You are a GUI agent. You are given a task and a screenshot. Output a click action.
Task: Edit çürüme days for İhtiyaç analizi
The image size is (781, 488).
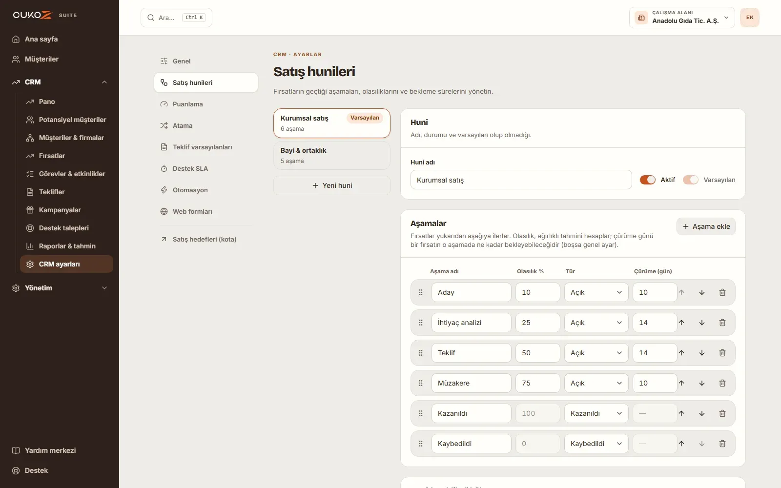tap(655, 323)
